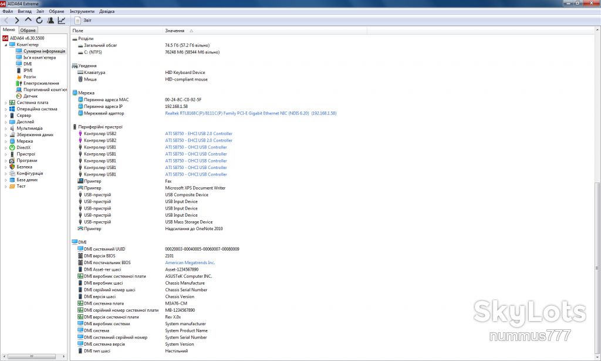
Task: Switch to the Обране tab in the sidebar
Action: tap(28, 31)
